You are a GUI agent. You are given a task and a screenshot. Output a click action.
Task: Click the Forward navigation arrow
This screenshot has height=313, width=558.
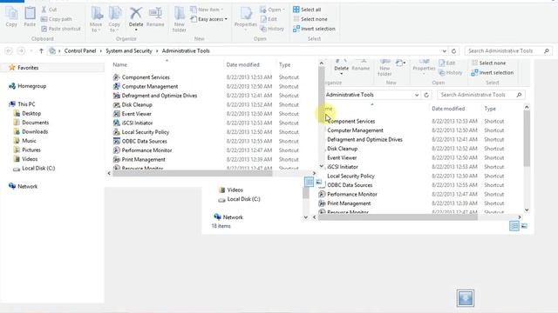coord(21,51)
